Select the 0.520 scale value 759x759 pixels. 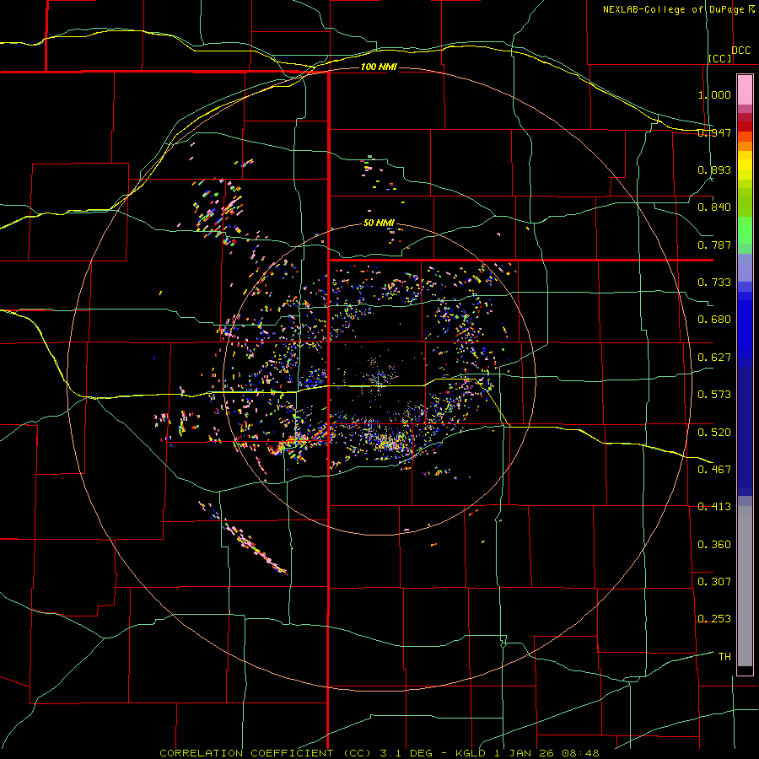[714, 433]
